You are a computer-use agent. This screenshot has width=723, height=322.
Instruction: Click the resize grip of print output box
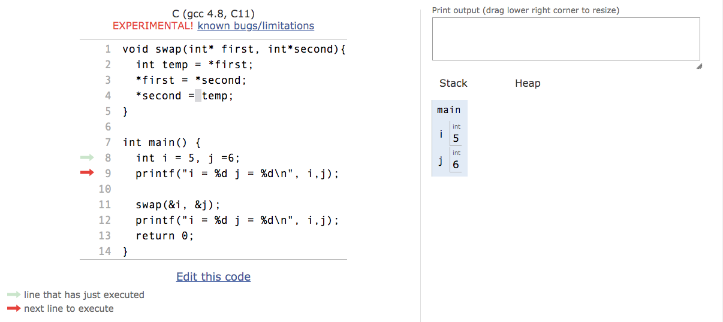[697, 66]
